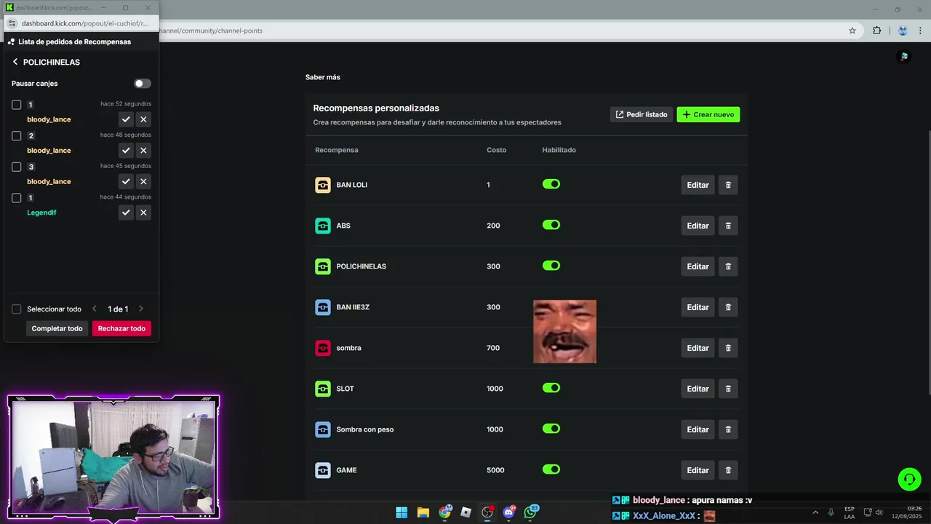The image size is (931, 524).
Task: Disable the BAN LOLI reward toggle
Action: [x=551, y=184]
